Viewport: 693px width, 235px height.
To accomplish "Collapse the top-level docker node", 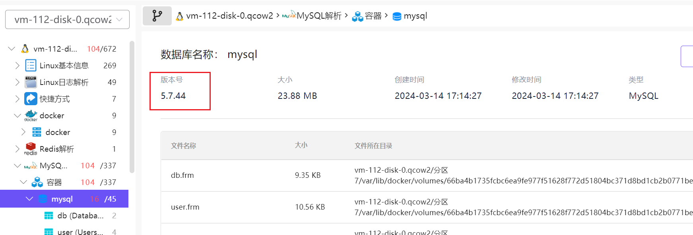I will tap(17, 116).
